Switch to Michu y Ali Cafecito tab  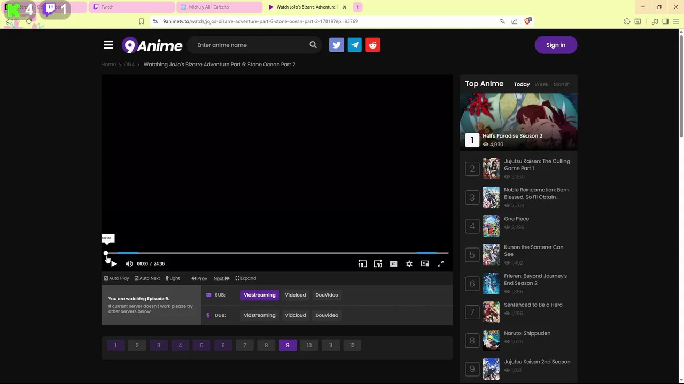point(219,7)
